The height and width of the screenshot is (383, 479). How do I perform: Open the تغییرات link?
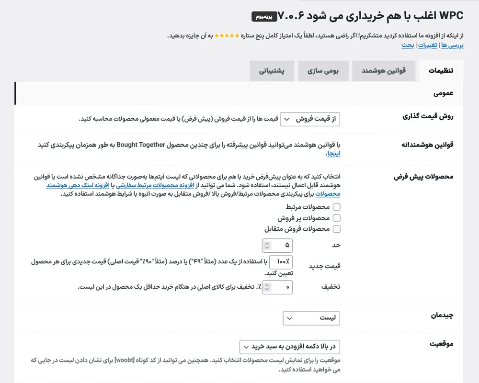point(427,45)
